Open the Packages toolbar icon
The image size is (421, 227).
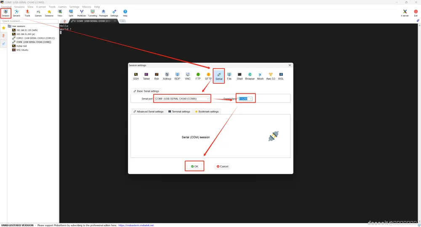[104, 13]
